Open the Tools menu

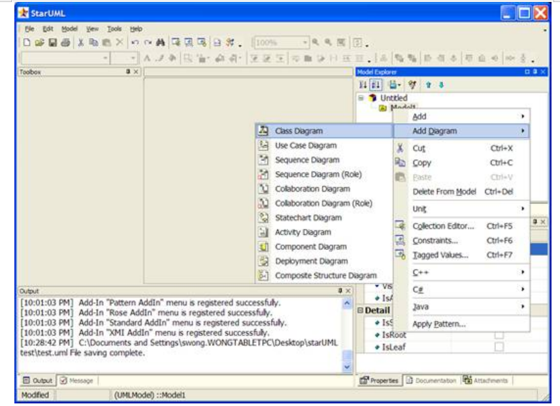114,29
